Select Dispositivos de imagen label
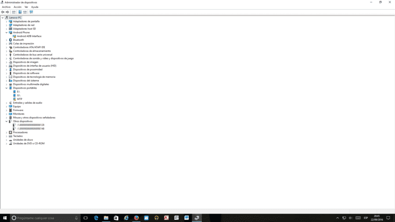This screenshot has width=395, height=222. pos(26,62)
